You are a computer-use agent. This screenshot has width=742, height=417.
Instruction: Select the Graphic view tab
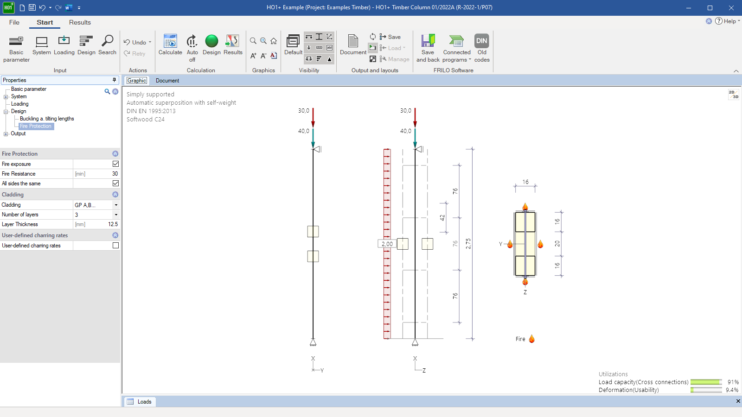(x=137, y=81)
